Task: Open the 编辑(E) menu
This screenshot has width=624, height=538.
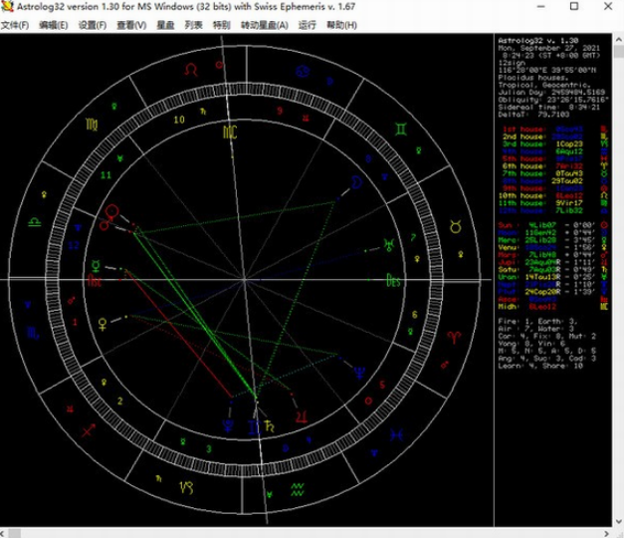Action: pos(53,24)
